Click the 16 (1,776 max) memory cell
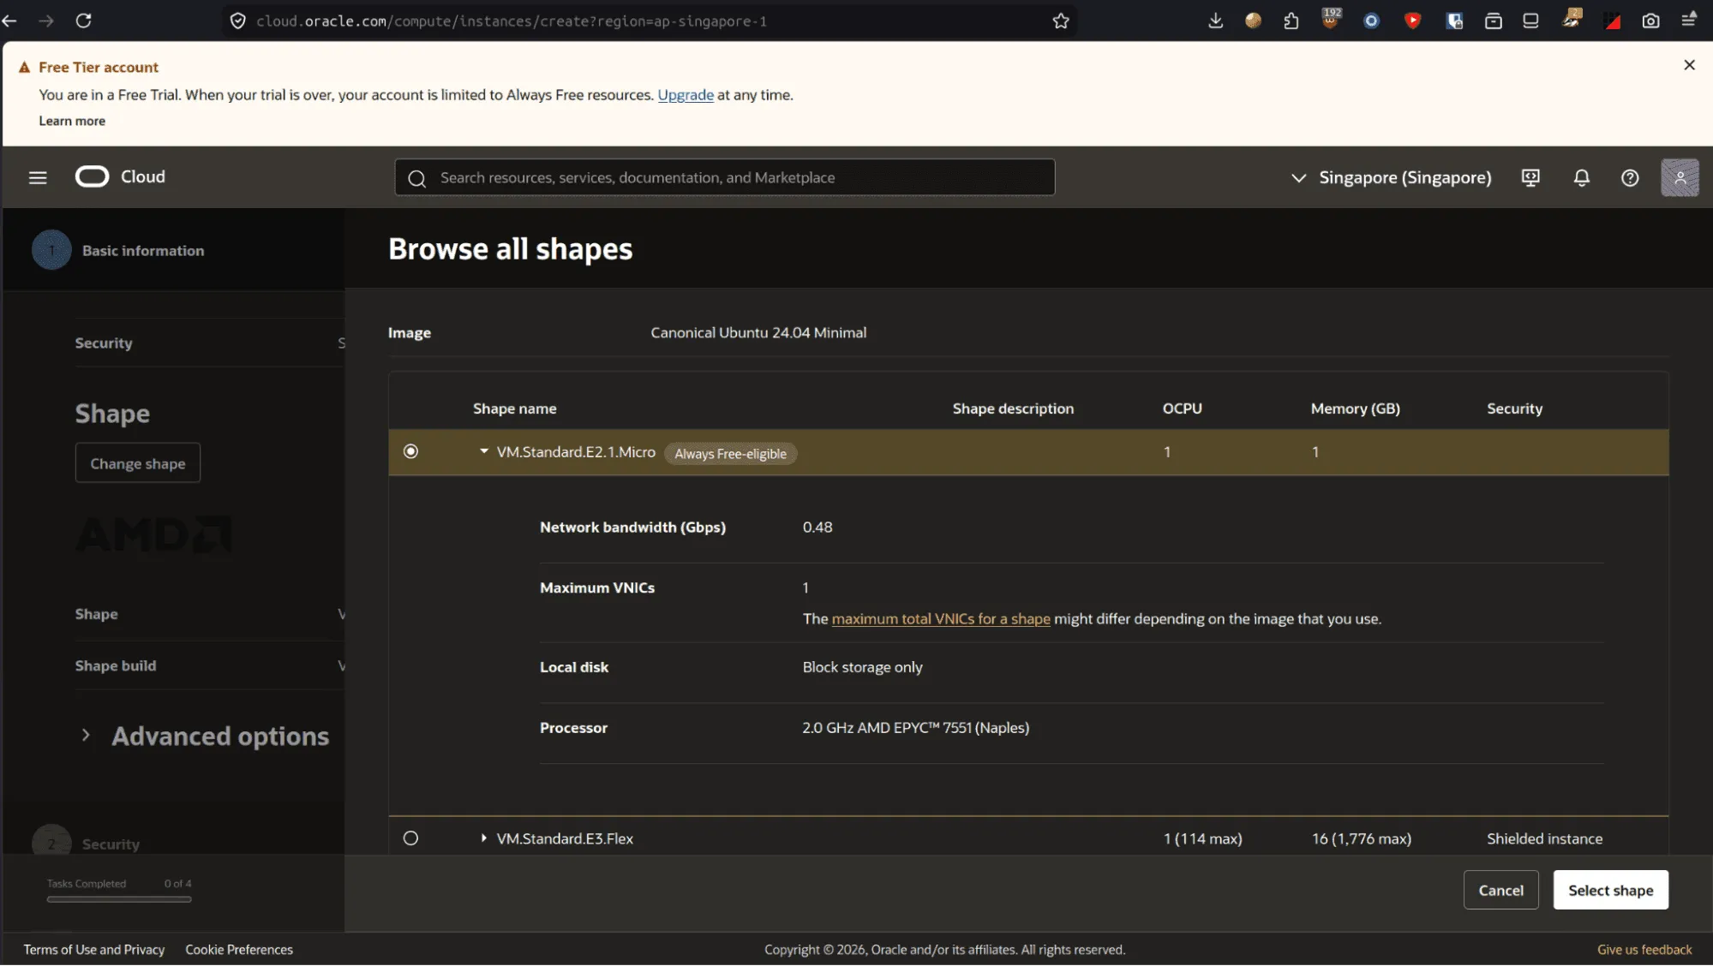This screenshot has width=1713, height=966. [1361, 838]
